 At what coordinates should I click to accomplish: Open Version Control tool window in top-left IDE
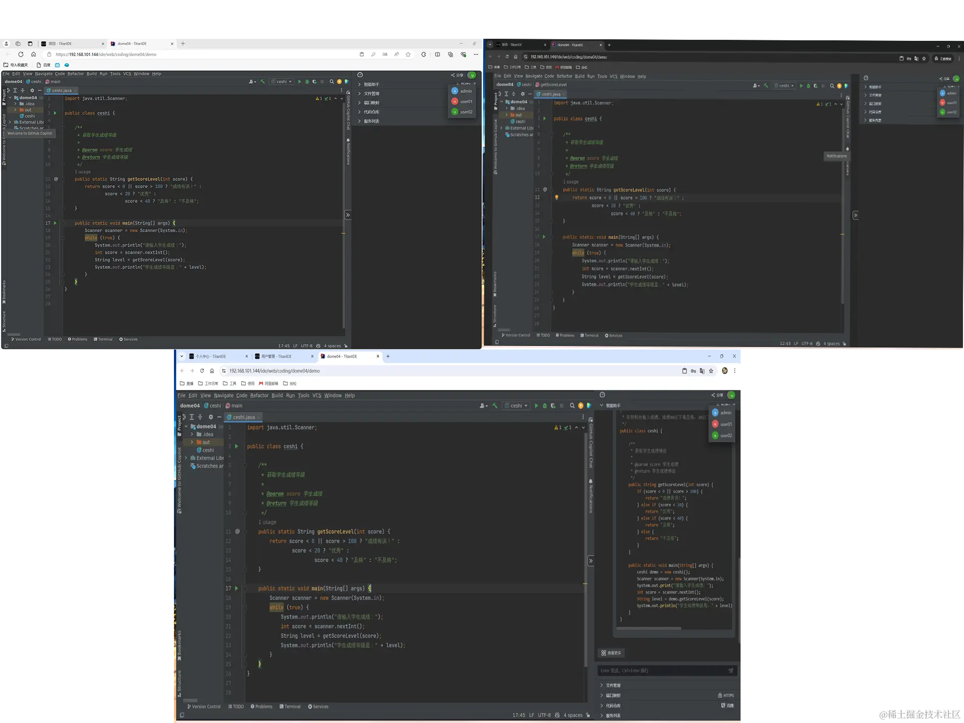[x=26, y=339]
